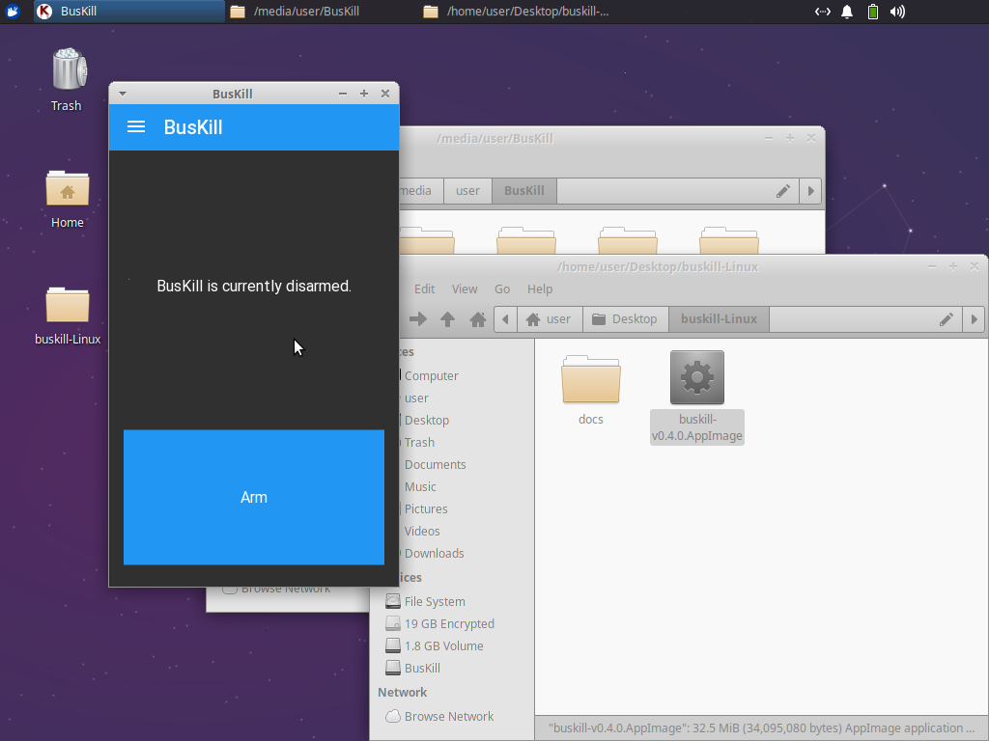Screen dimensions: 989x741
Task: Click the Network heading in the sidebar
Action: pyautogui.click(x=403, y=692)
